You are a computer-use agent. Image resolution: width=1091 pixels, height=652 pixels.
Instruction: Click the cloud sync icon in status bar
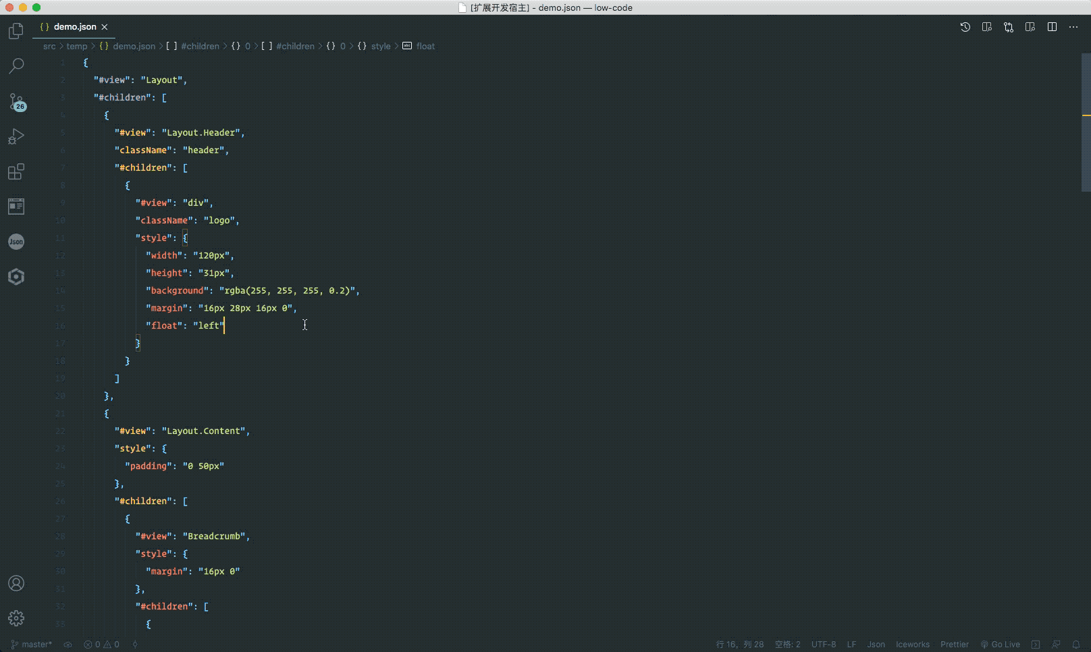coord(68,645)
